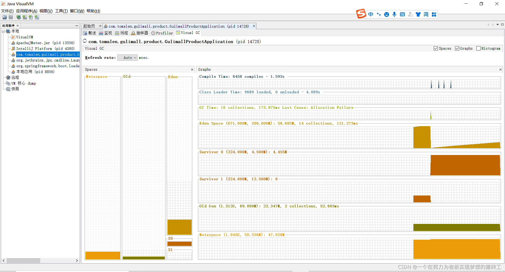Open Sogou skin shirt icon
This screenshot has width=505, height=272.
pyautogui.click(x=418, y=14)
